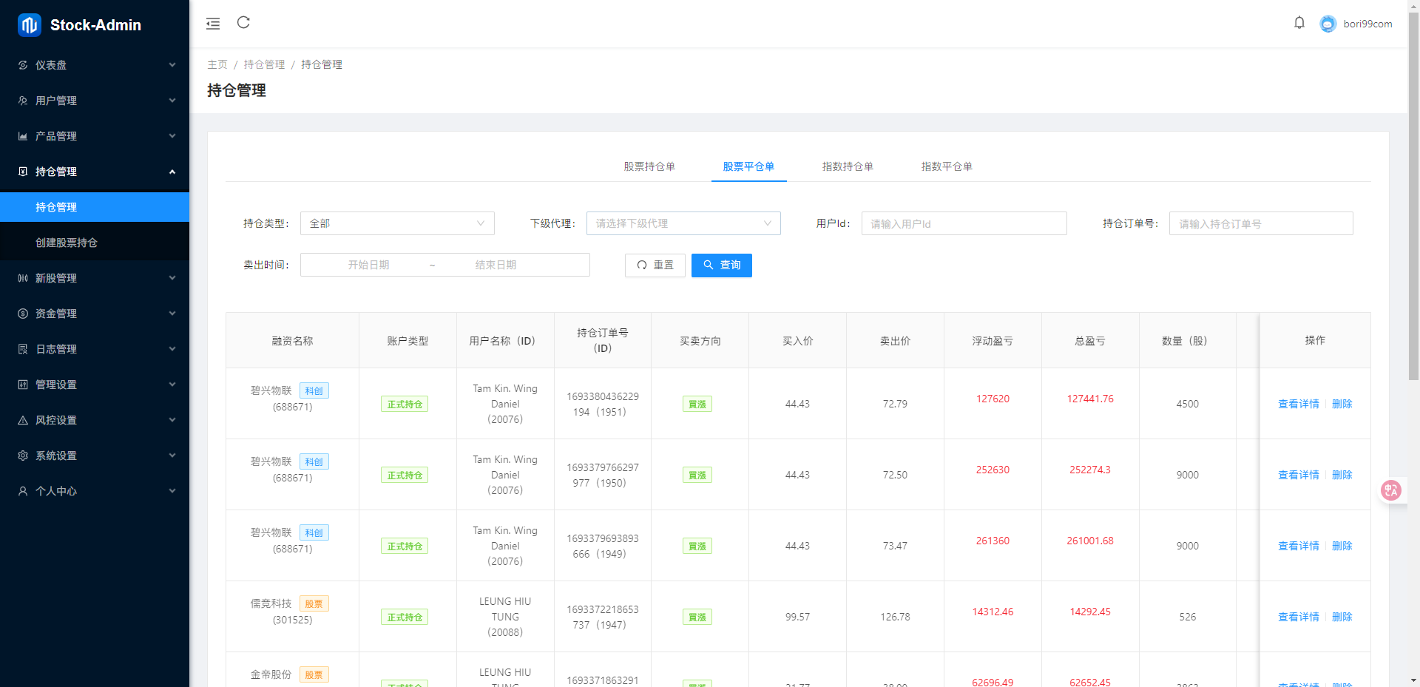Click the 个人中心 person icon
The height and width of the screenshot is (687, 1420).
pyautogui.click(x=23, y=491)
